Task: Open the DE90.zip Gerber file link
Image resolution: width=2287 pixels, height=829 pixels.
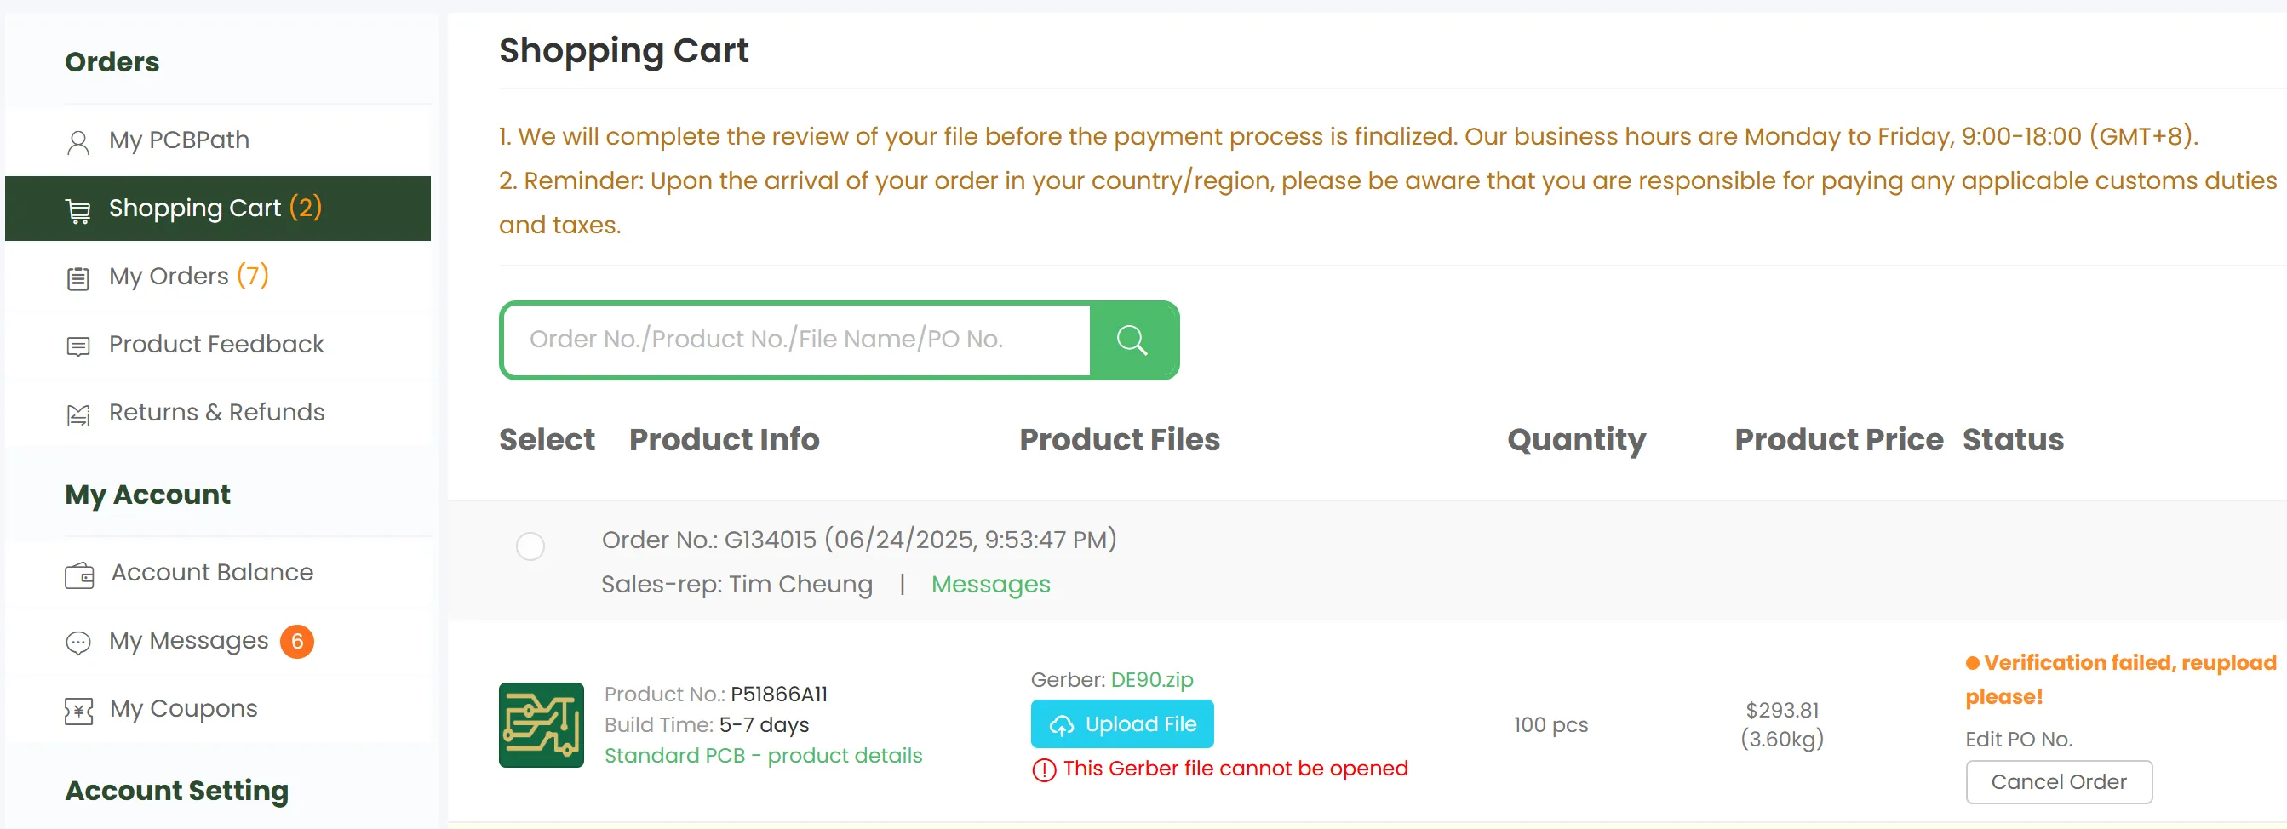Action: tap(1151, 680)
